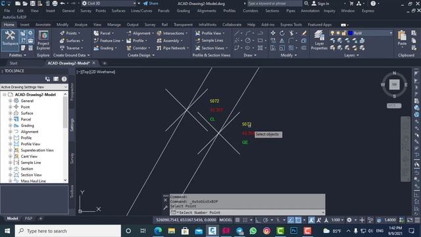Click the Sample Lines button
Screen dimensions: 421x237
(210, 41)
